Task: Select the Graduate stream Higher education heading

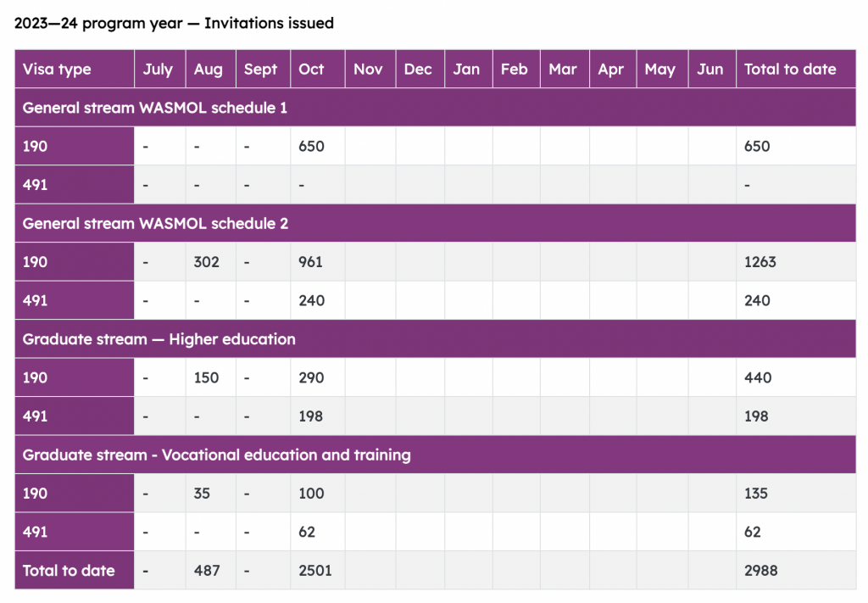Action: 159,339
